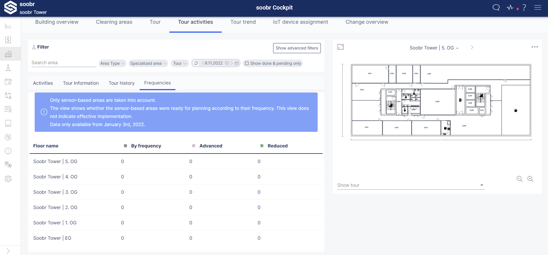The height and width of the screenshot is (255, 548).
Task: Click the Reduced legend swatch
Action: coord(262,146)
